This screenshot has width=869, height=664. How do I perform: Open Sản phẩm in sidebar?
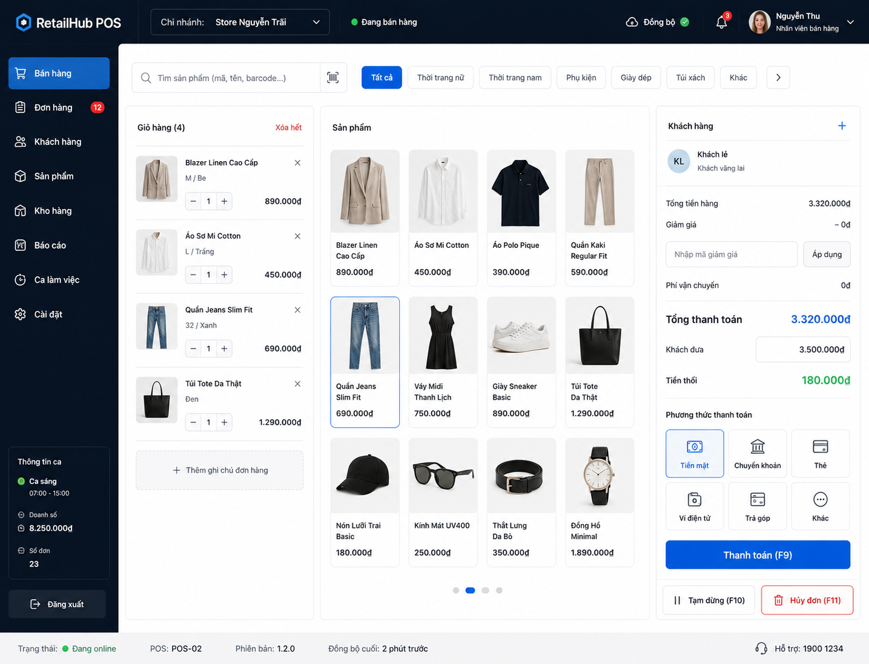click(59, 176)
